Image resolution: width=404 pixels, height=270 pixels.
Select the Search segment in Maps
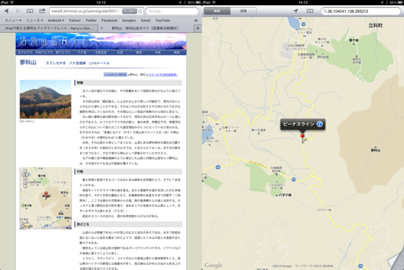pos(217,11)
